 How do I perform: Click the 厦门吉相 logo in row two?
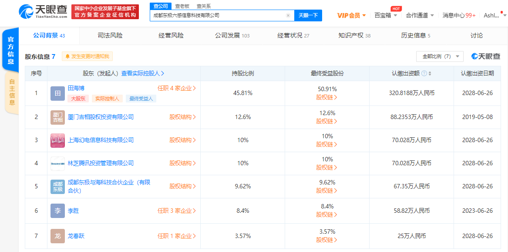tap(57, 117)
